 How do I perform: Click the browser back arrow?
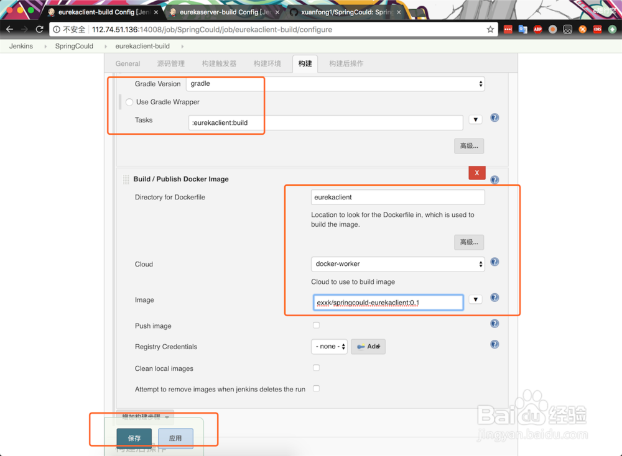[9, 29]
